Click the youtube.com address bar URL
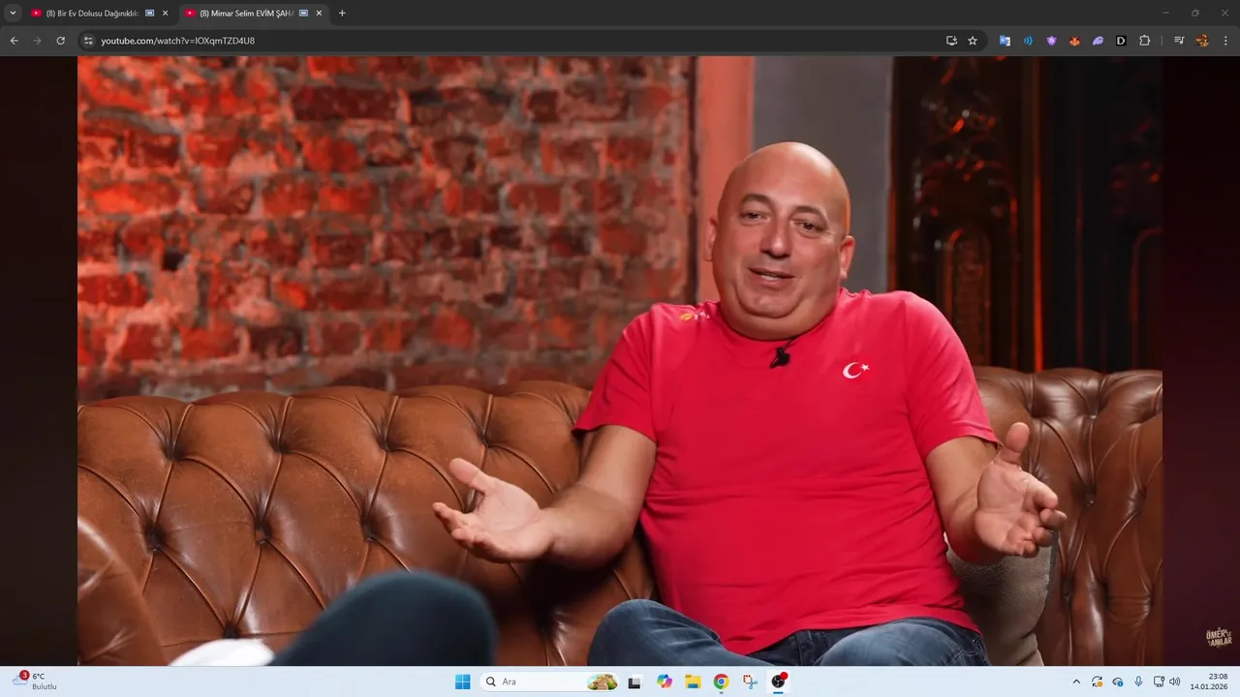This screenshot has height=697, width=1240. 178,41
